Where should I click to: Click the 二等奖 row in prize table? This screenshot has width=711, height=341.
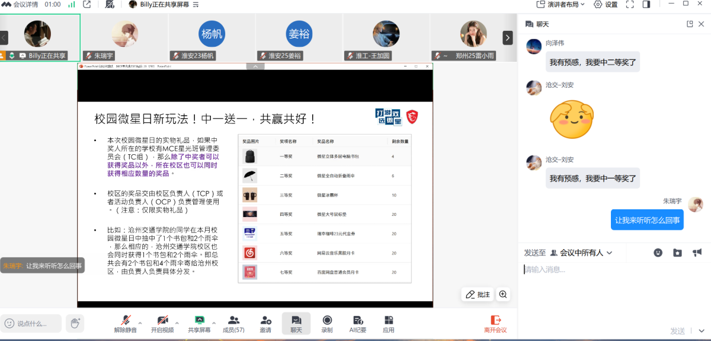click(x=325, y=176)
